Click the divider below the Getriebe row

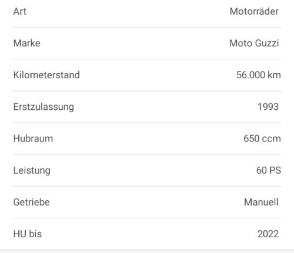click(x=147, y=218)
